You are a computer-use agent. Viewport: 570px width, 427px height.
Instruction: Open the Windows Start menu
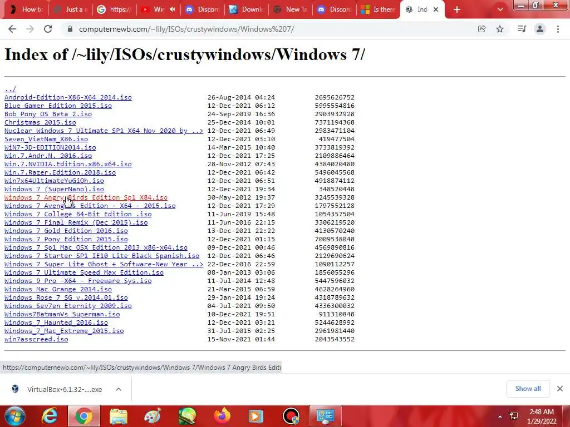[x=14, y=416]
